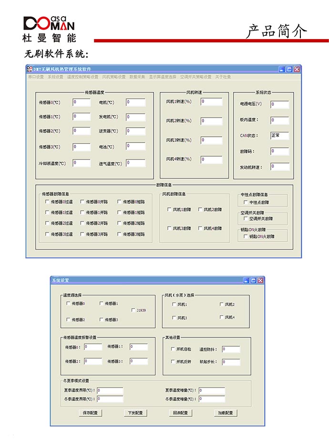The width and height of the screenshot is (329, 446).
Task: Click the 故障码 field
Action: (x=280, y=152)
